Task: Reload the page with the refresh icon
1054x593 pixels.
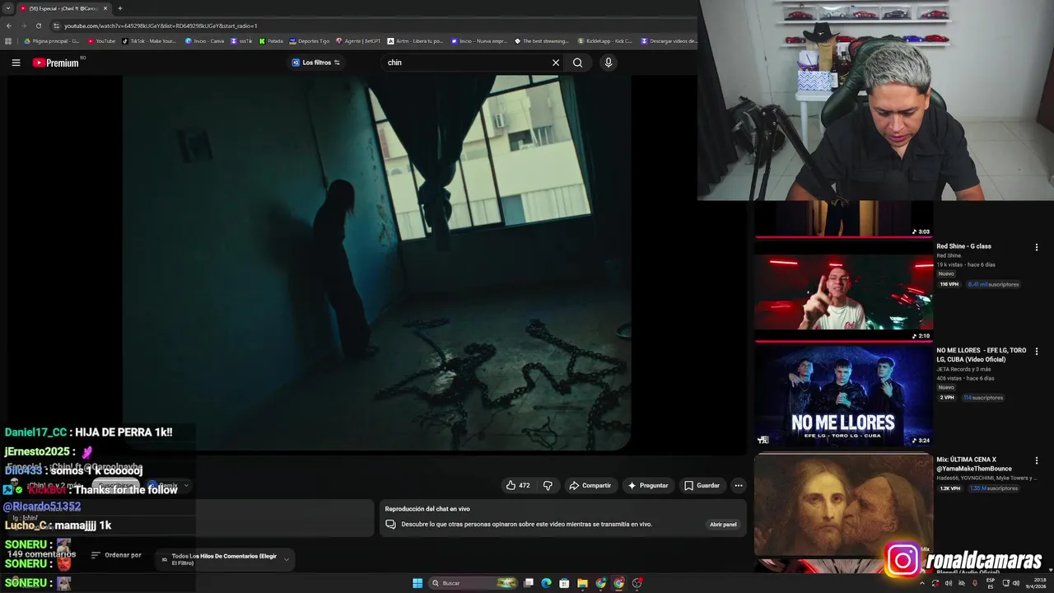Action: click(x=38, y=26)
